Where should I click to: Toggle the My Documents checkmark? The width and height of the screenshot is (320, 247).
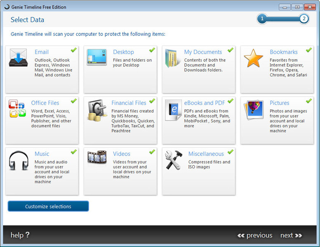coord(231,50)
